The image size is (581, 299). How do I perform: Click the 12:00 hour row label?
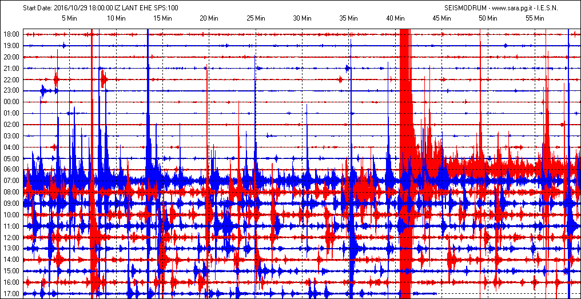pyautogui.click(x=11, y=237)
